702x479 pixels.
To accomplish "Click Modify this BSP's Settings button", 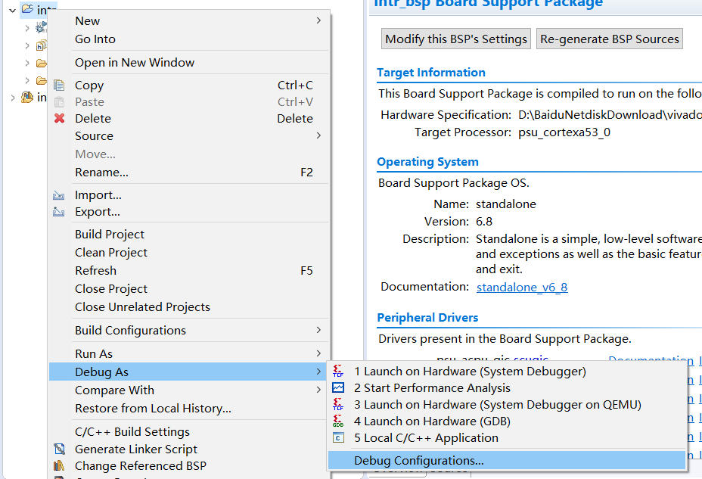I will (456, 39).
